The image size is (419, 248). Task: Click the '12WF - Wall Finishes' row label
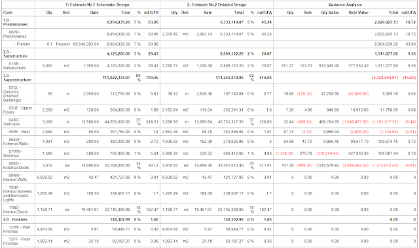[16, 229]
